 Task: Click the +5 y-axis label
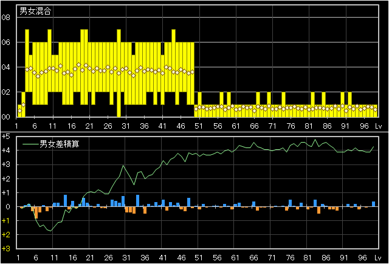tap(5, 137)
